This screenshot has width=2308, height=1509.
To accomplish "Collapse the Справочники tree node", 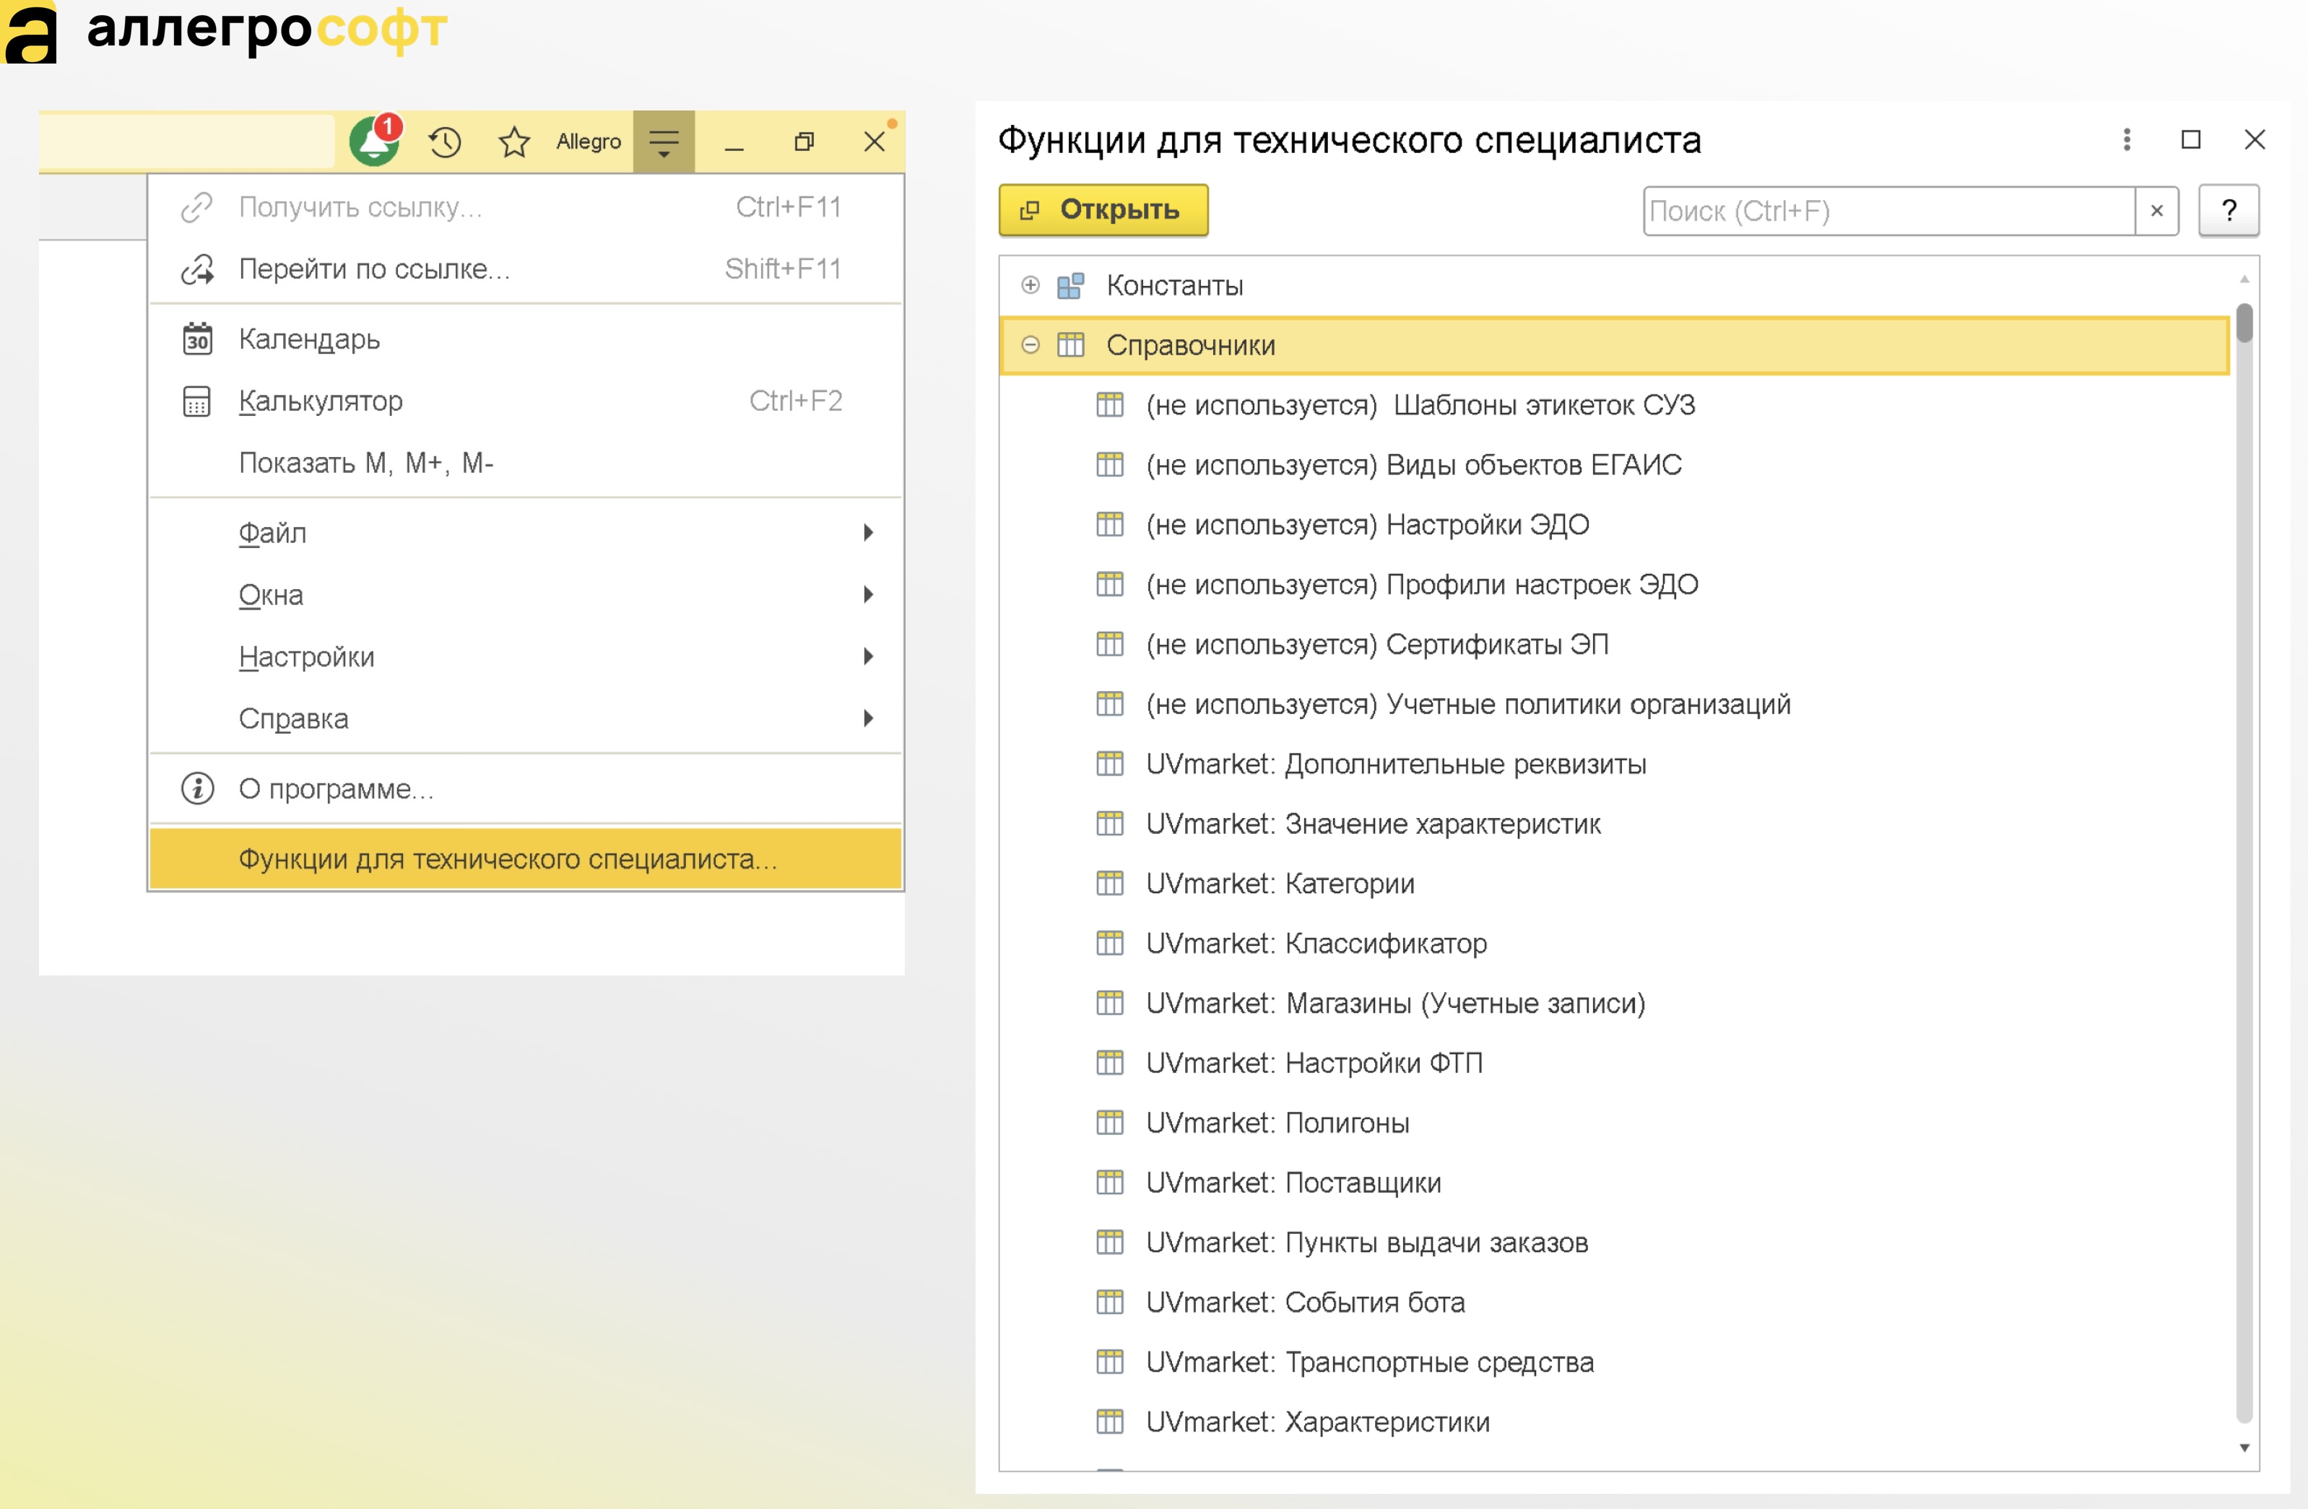I will (1030, 345).
